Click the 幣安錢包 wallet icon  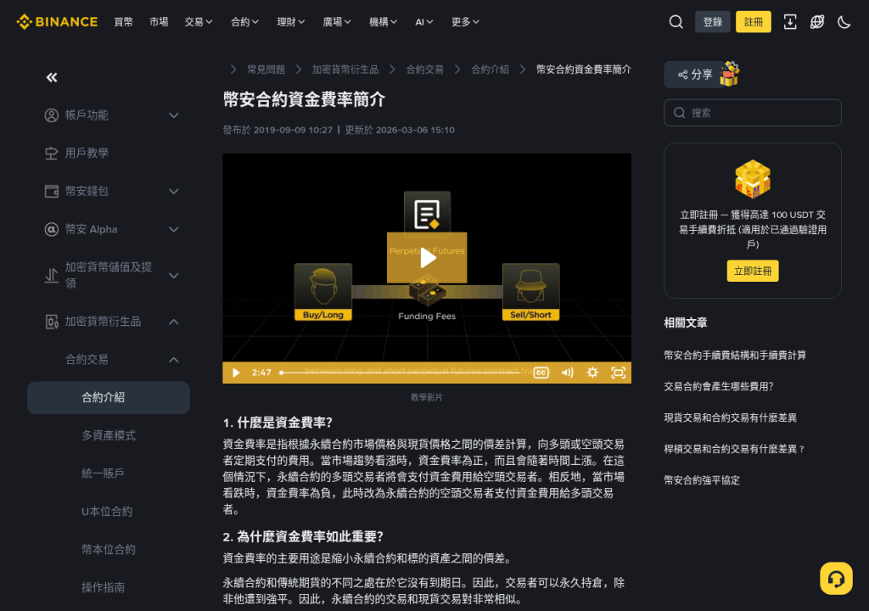[x=52, y=191]
